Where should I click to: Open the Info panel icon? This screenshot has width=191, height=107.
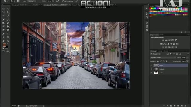pos(147,30)
